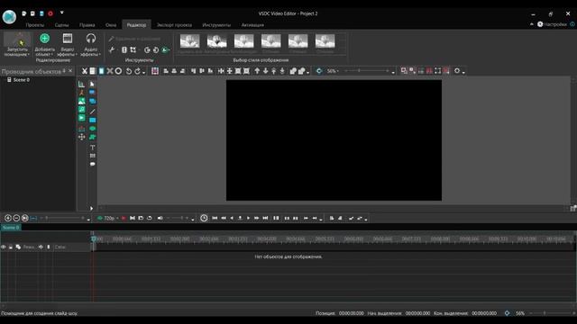Click the wrench icon in Инструменты group
577x324 pixels.
coord(112,49)
